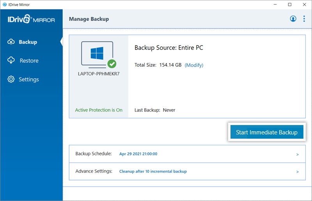Open the three-dot more options menu
The width and height of the screenshot is (312, 201).
304,19
